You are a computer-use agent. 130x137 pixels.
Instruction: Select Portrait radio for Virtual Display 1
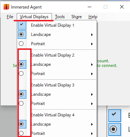(x=21, y=44)
